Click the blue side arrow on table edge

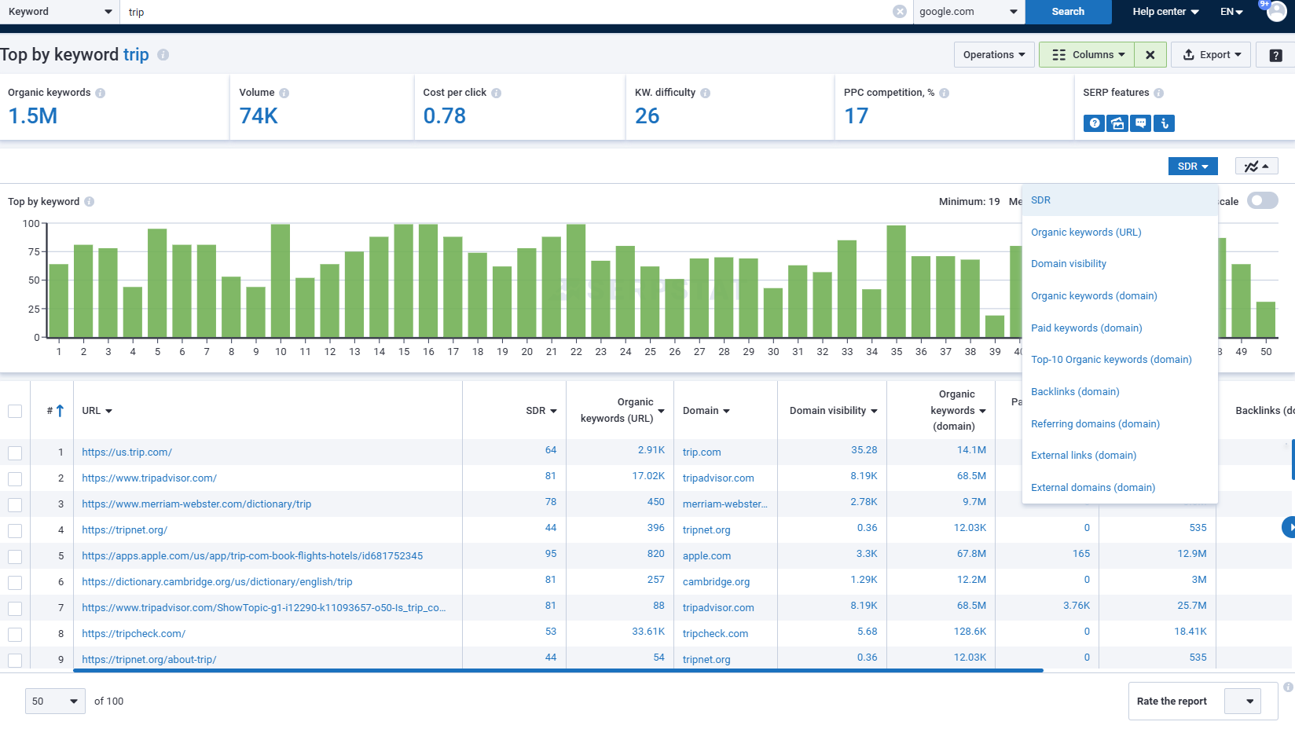[1289, 527]
